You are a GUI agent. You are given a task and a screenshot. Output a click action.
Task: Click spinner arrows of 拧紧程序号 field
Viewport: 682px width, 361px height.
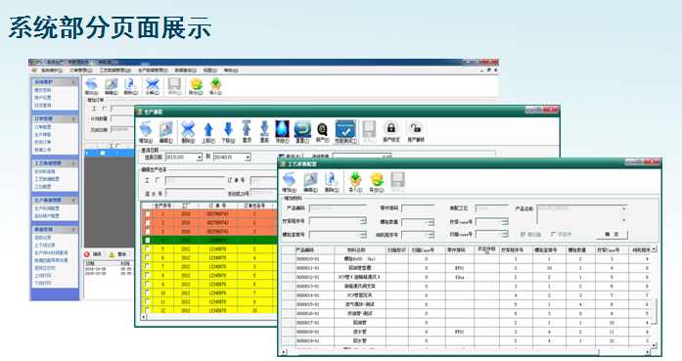point(364,221)
